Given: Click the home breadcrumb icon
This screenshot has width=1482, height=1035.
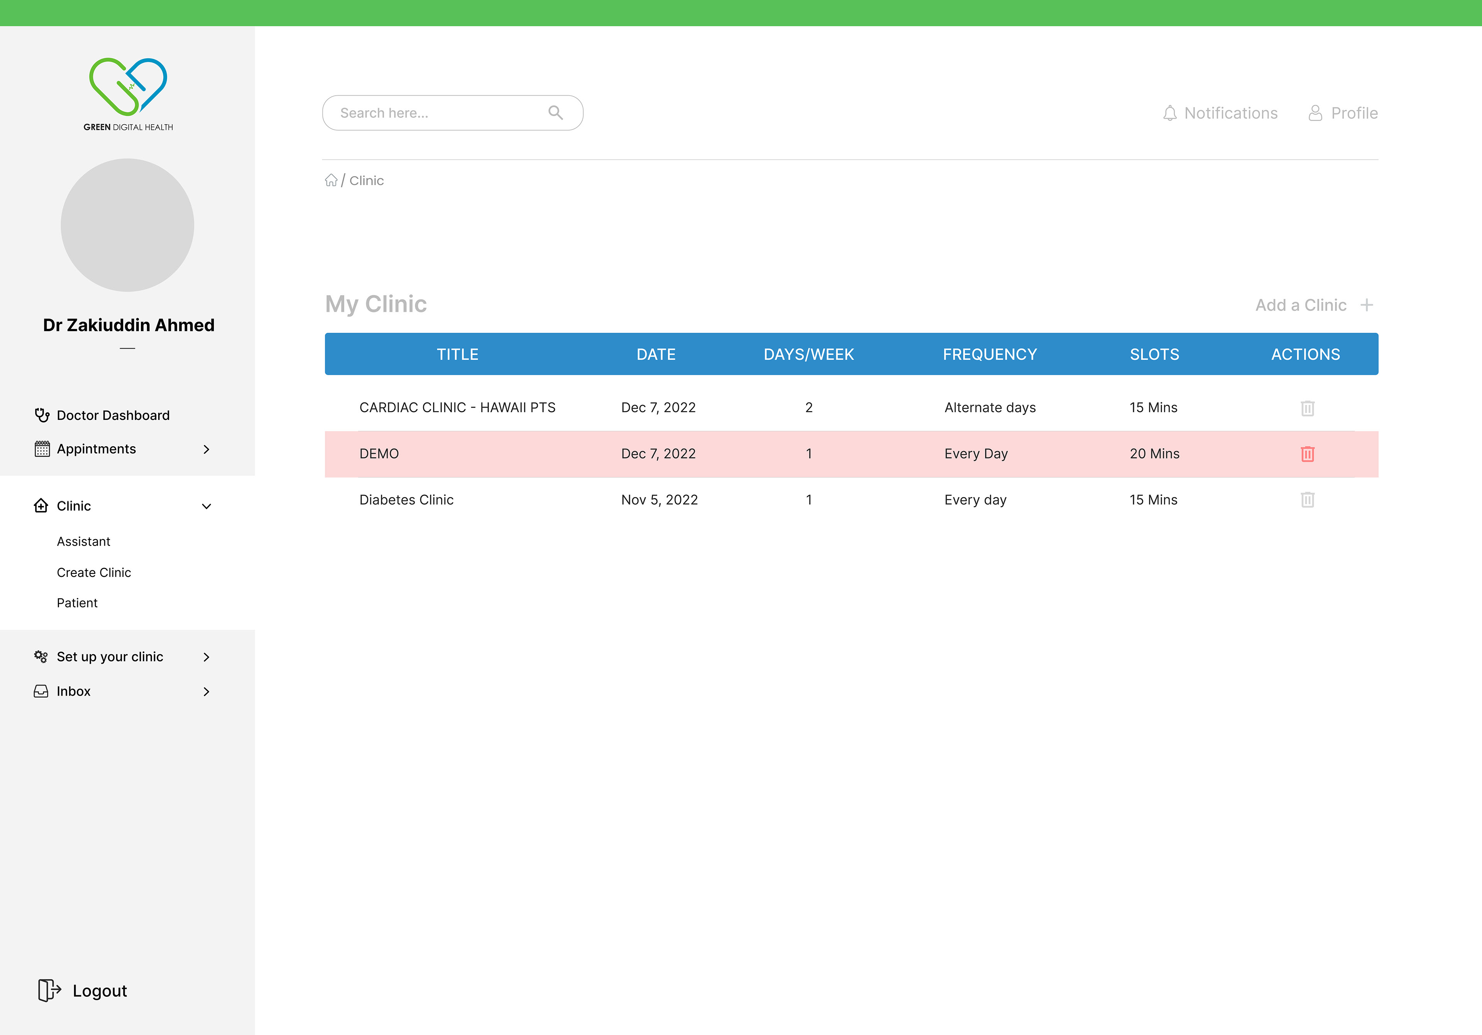Looking at the screenshot, I should click(331, 180).
